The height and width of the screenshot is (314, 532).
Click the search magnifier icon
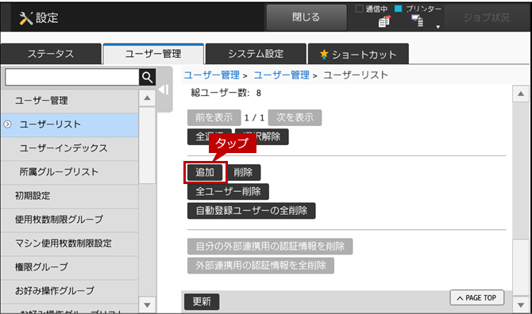(x=147, y=77)
